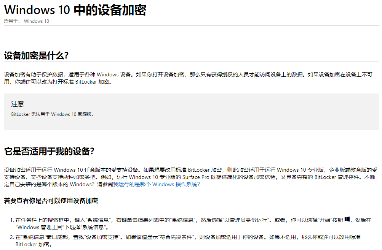Click the Windows Start logo icon in step 1
382x250 pixels.
(x=347, y=219)
